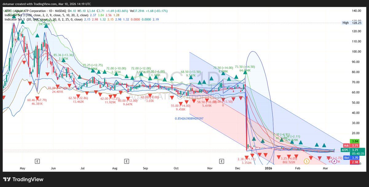
Task: Click the 55.00 (-14.00) pivot label
Action: (181, 105)
